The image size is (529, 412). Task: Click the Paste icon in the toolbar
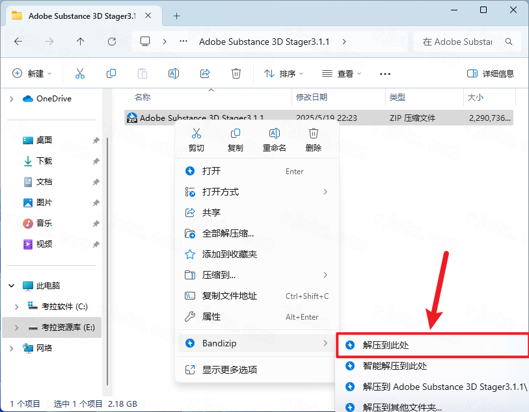click(142, 73)
